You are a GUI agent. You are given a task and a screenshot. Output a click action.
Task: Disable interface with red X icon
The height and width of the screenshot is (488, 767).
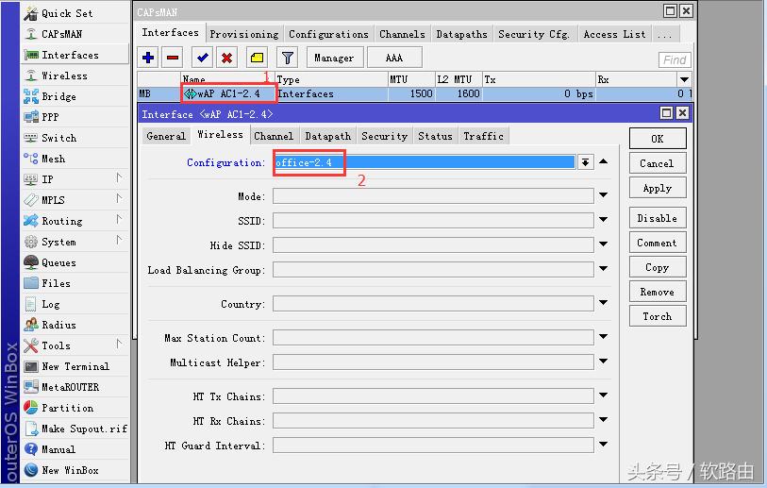[x=226, y=58]
